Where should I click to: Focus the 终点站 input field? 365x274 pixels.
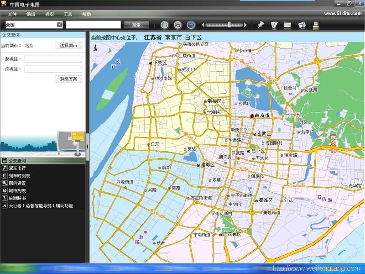(53, 69)
